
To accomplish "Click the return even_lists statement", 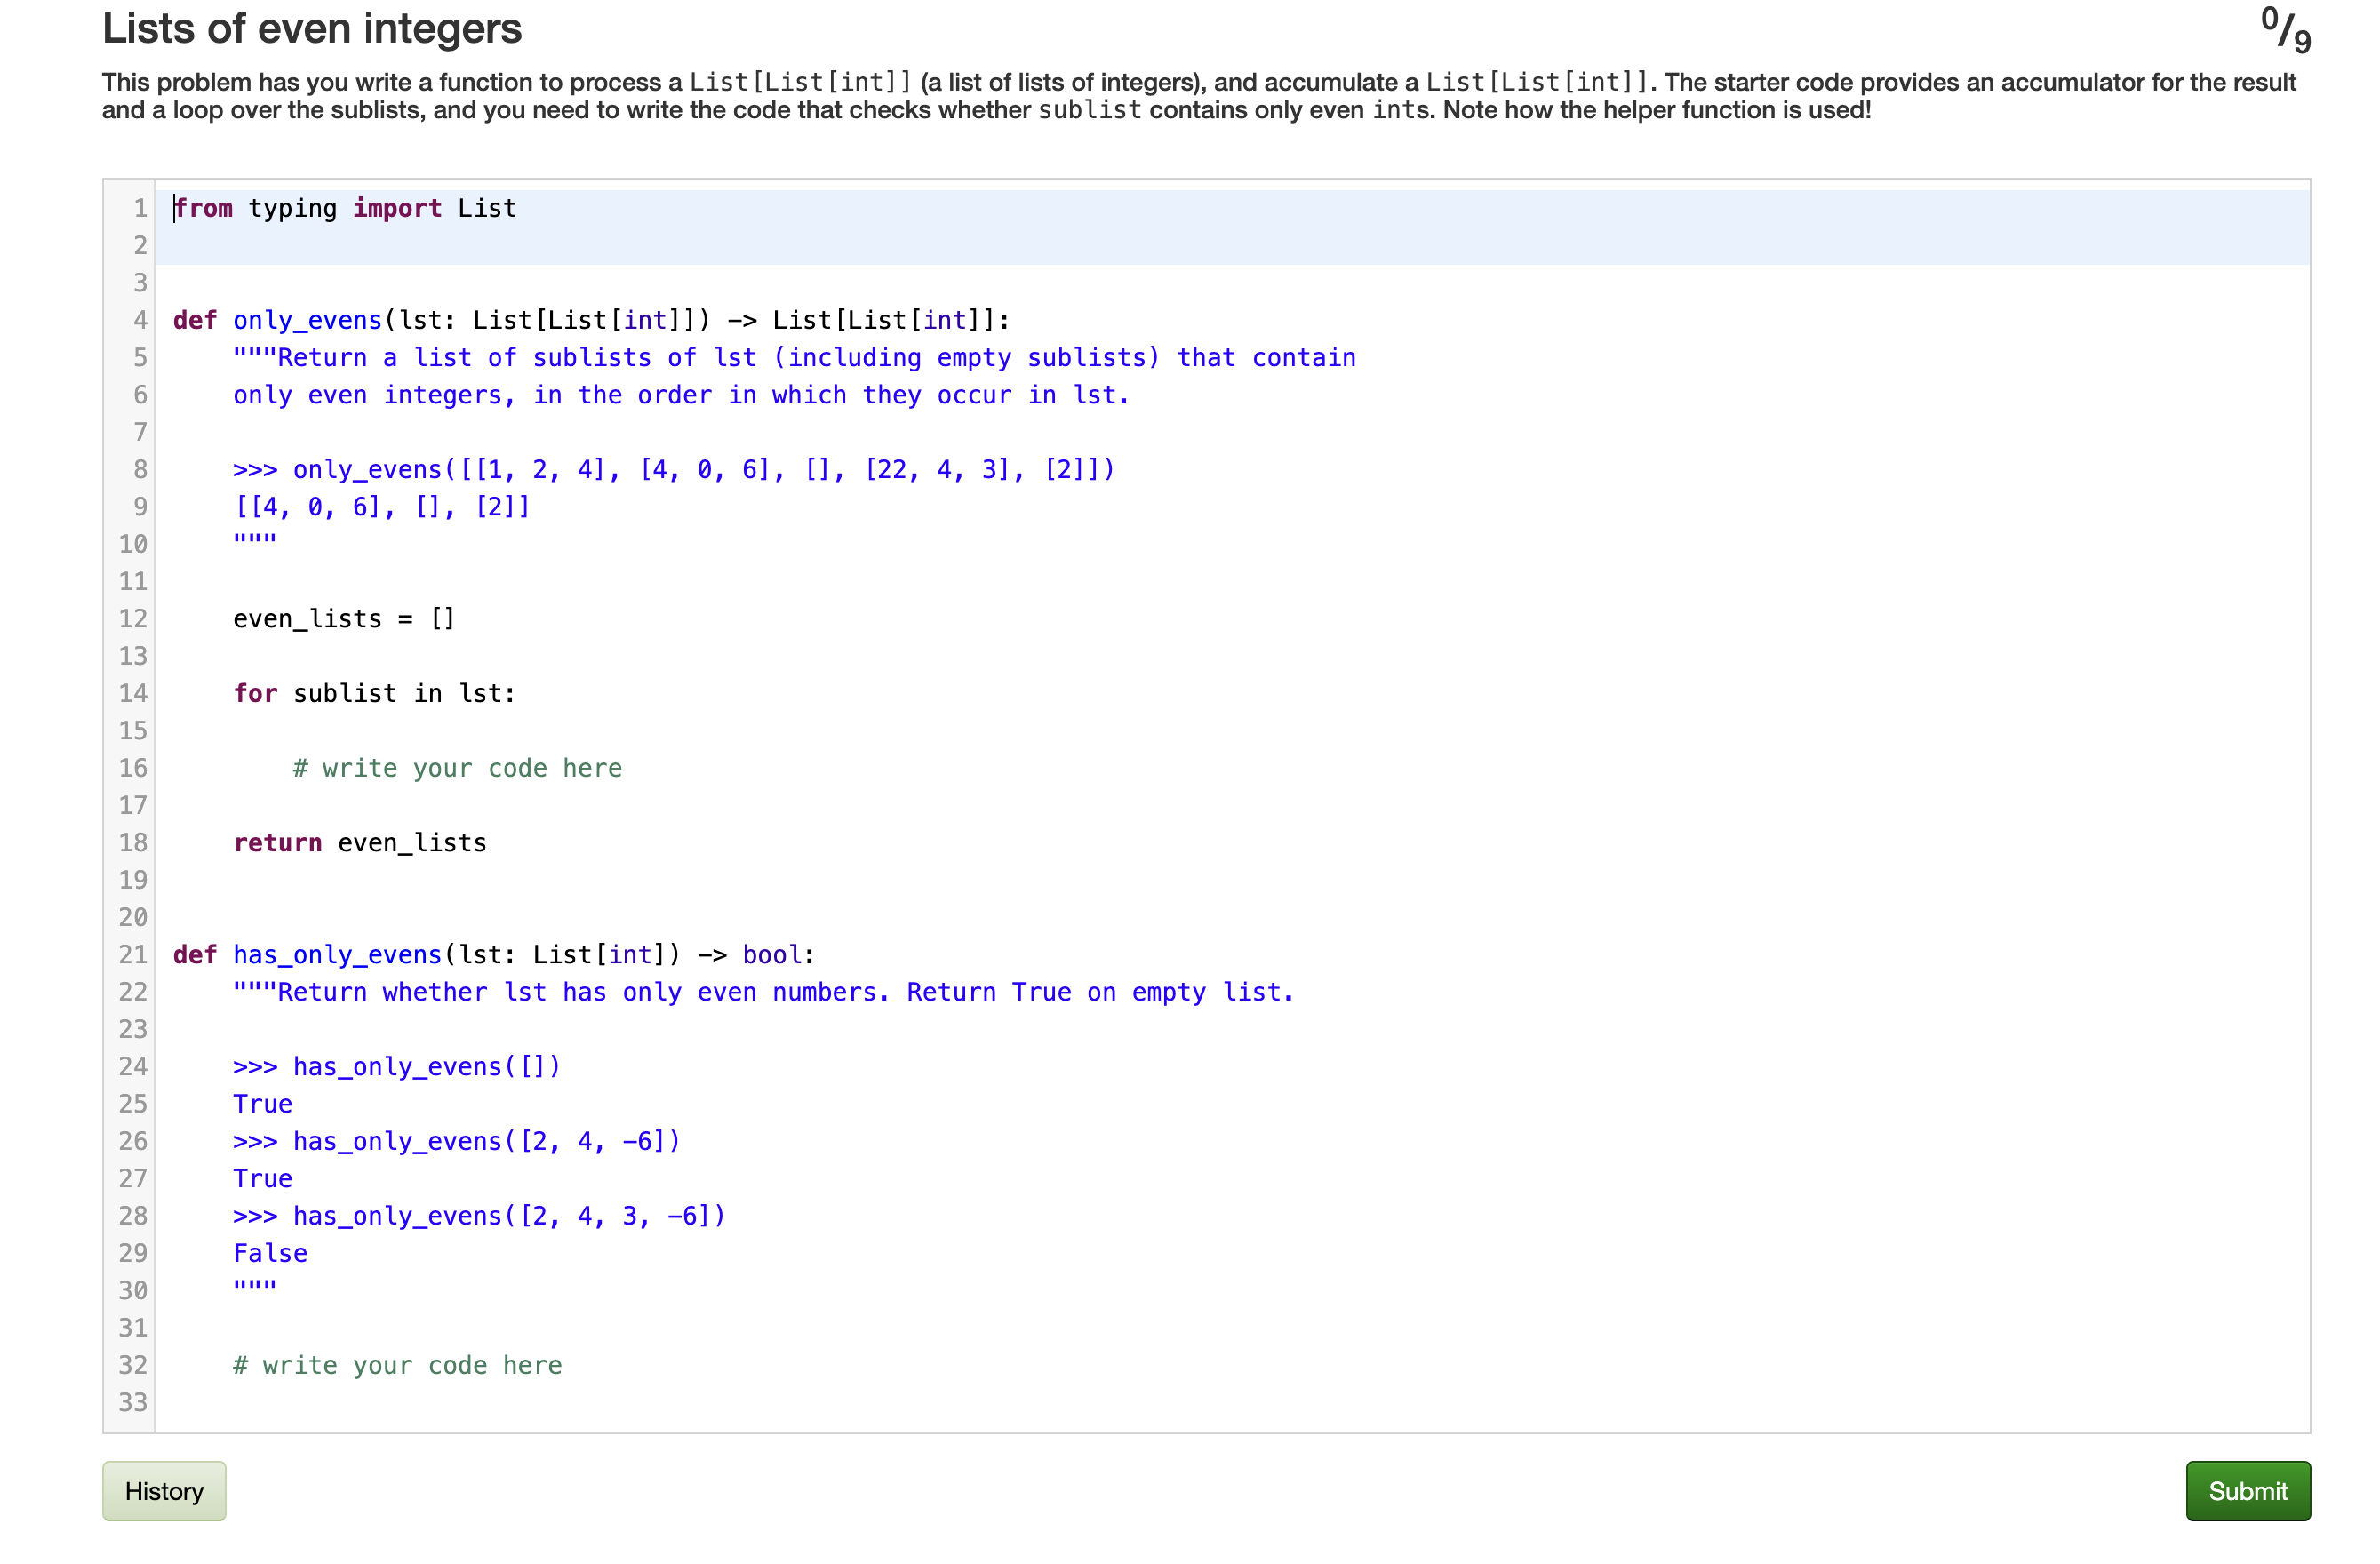I will [359, 842].
